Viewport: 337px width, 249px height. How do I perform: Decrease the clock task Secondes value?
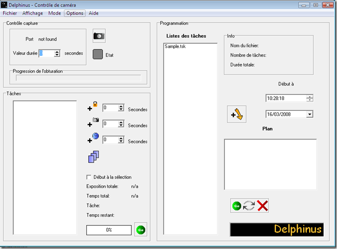point(121,141)
